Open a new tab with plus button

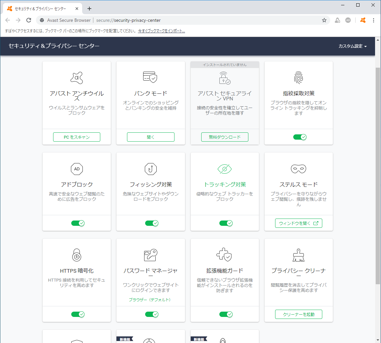click(89, 9)
